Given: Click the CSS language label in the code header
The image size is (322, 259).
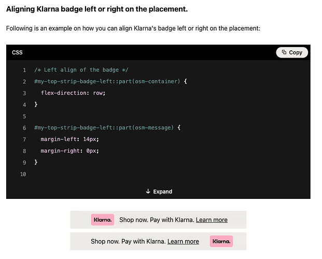Looking at the screenshot, I should tap(17, 52).
